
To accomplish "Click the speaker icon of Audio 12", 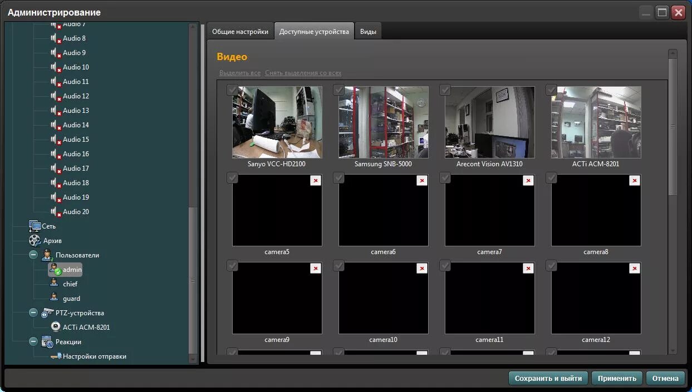I will (55, 96).
